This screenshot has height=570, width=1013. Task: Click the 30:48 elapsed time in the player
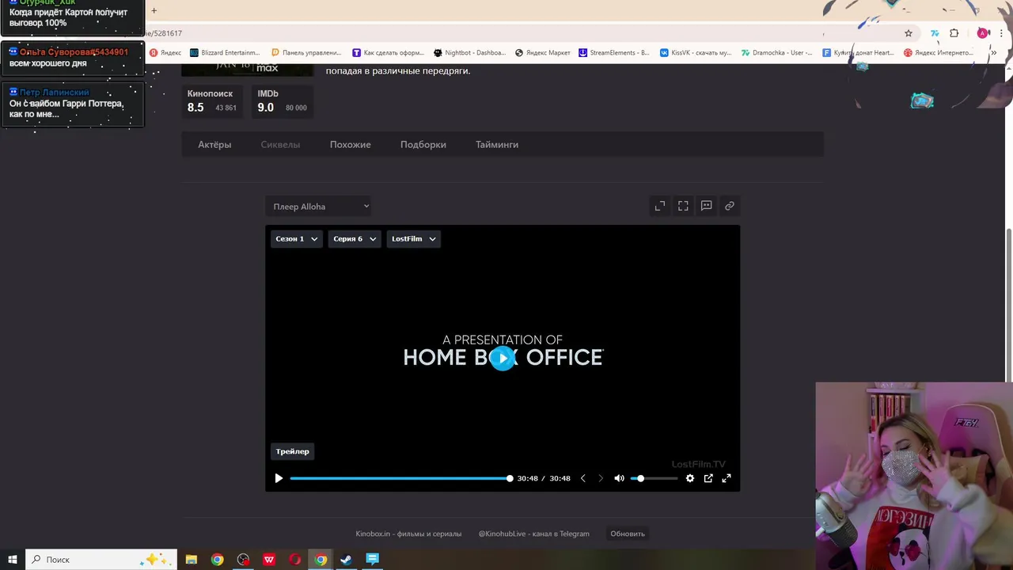527,478
